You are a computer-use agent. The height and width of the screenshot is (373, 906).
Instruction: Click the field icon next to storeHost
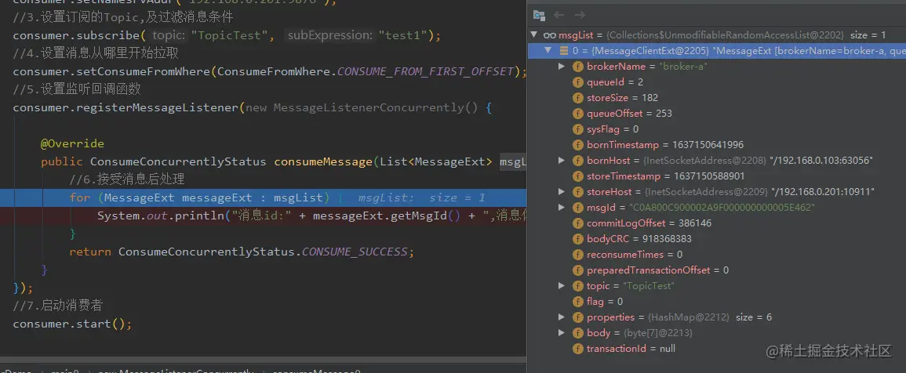coord(577,191)
